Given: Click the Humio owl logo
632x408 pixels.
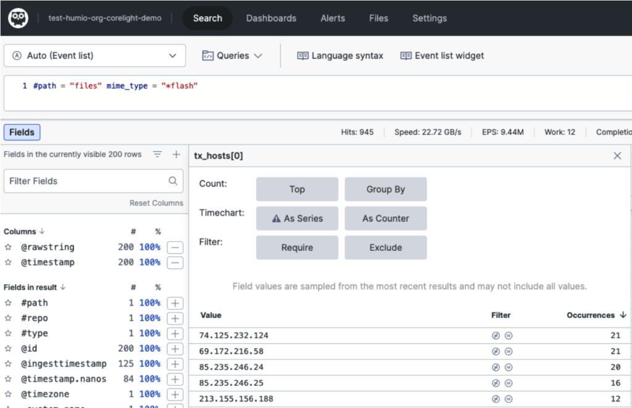Looking at the screenshot, I should pyautogui.click(x=18, y=18).
